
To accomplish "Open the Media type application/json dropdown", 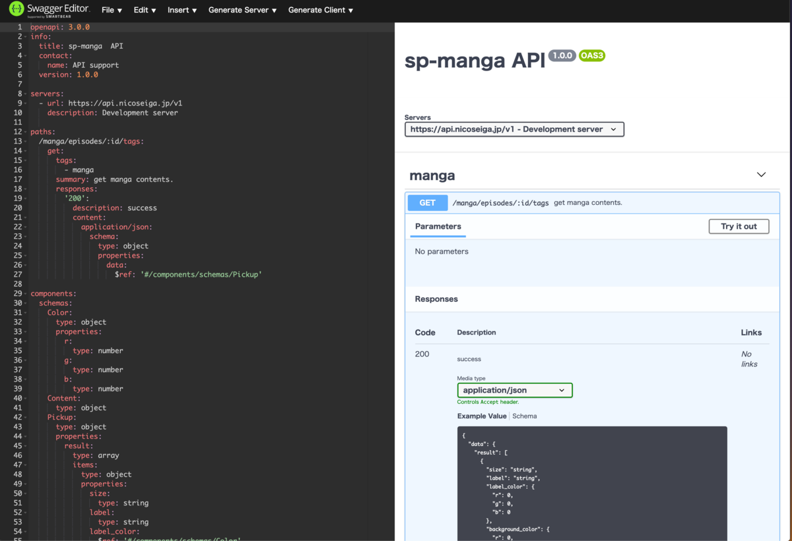I will pos(515,390).
